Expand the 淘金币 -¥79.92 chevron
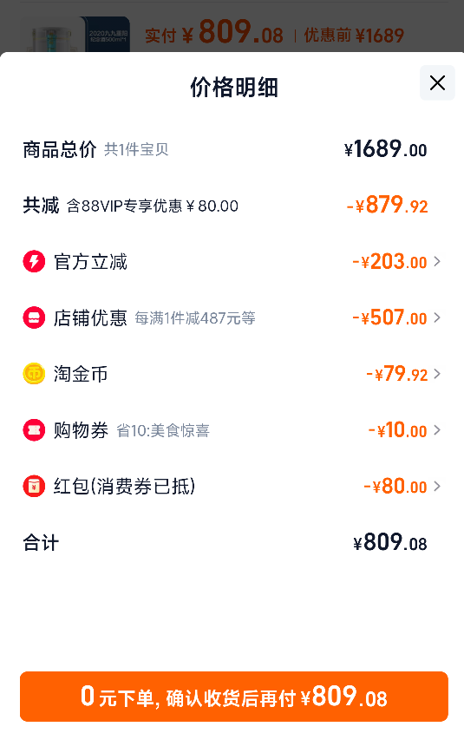464x733 pixels. 437,374
